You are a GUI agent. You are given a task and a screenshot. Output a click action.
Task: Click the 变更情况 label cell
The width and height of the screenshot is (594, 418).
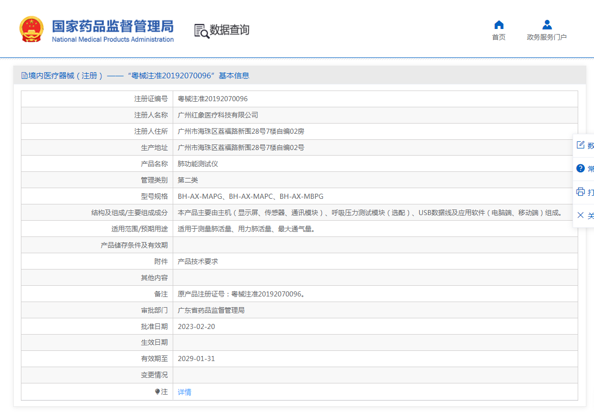pos(97,375)
